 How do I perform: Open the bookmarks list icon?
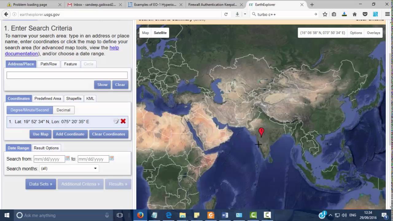tap(334, 14)
